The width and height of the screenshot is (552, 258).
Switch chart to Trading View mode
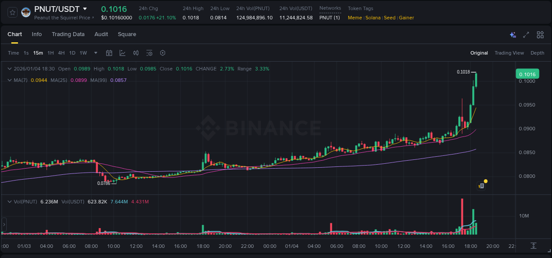click(x=509, y=53)
